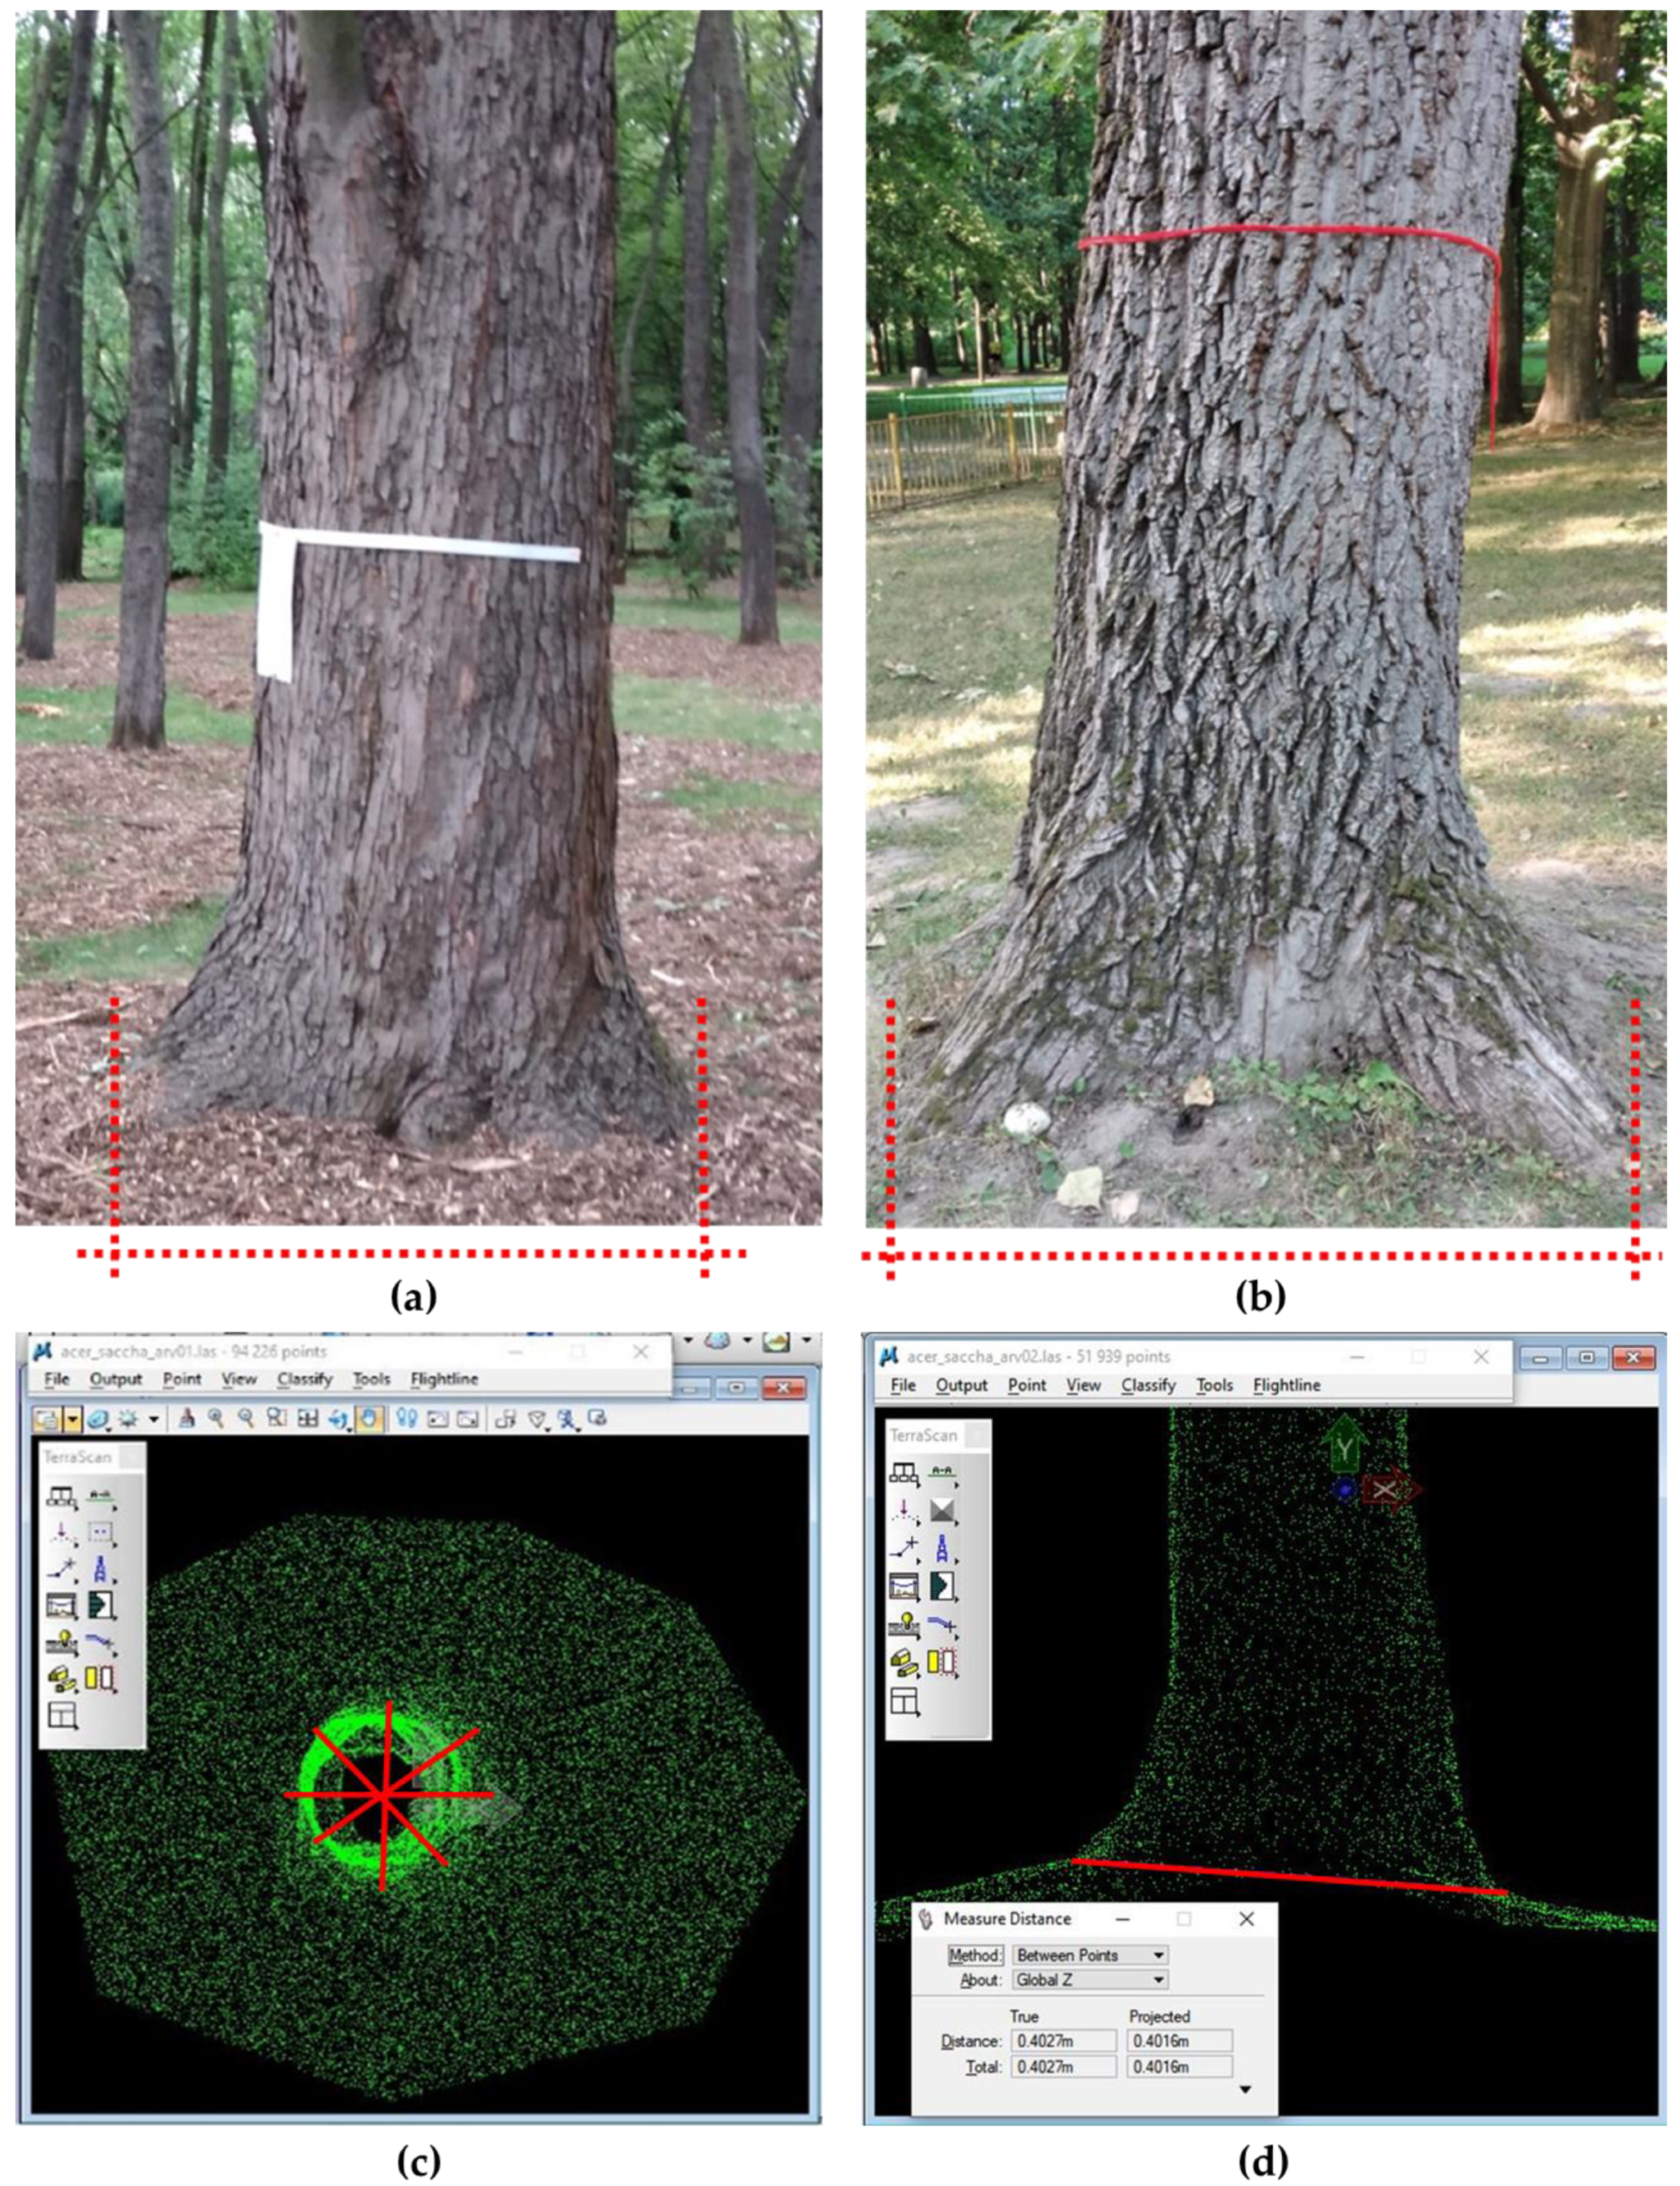Click the Window Area tool in the toolbar
The height and width of the screenshot is (2186, 1680).
(x=276, y=1419)
